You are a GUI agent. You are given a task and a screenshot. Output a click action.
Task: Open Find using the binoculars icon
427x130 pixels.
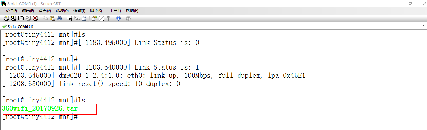coord(60,18)
